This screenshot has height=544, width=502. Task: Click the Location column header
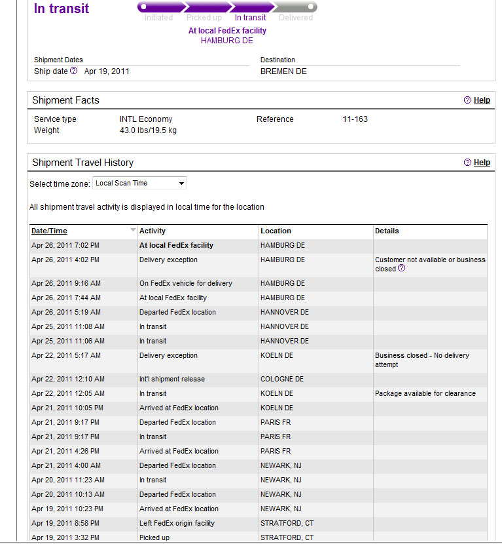click(276, 231)
